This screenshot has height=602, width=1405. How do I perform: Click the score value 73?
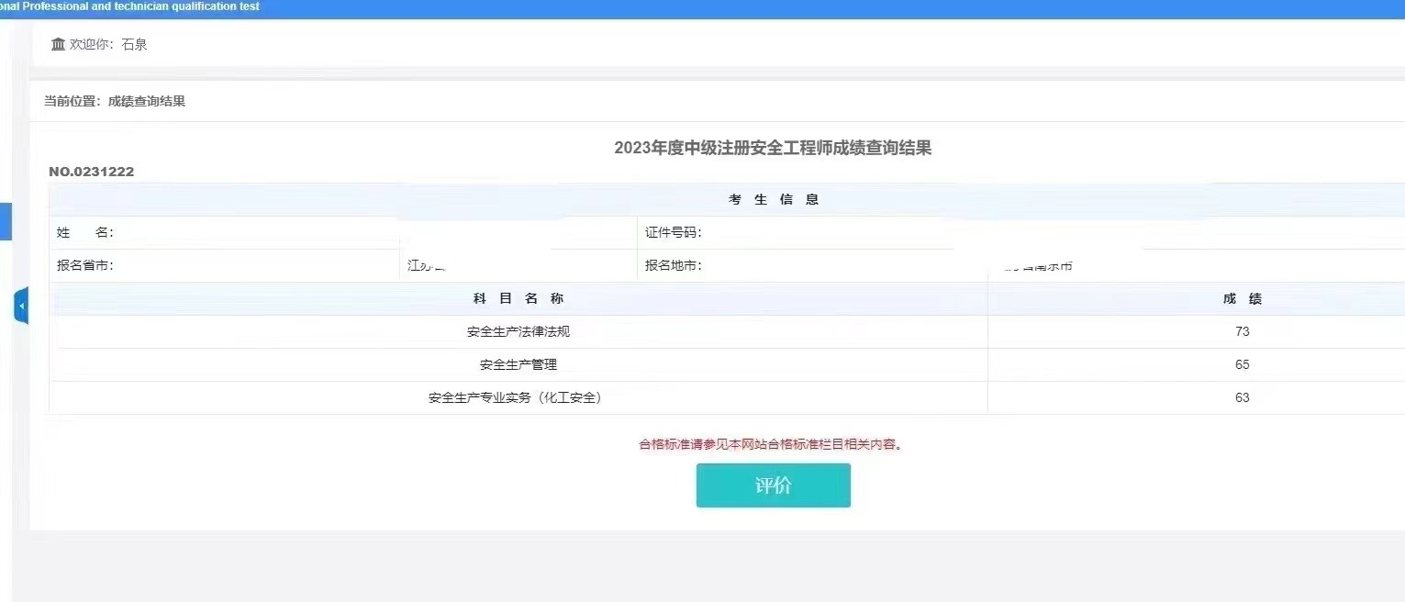[x=1243, y=331]
